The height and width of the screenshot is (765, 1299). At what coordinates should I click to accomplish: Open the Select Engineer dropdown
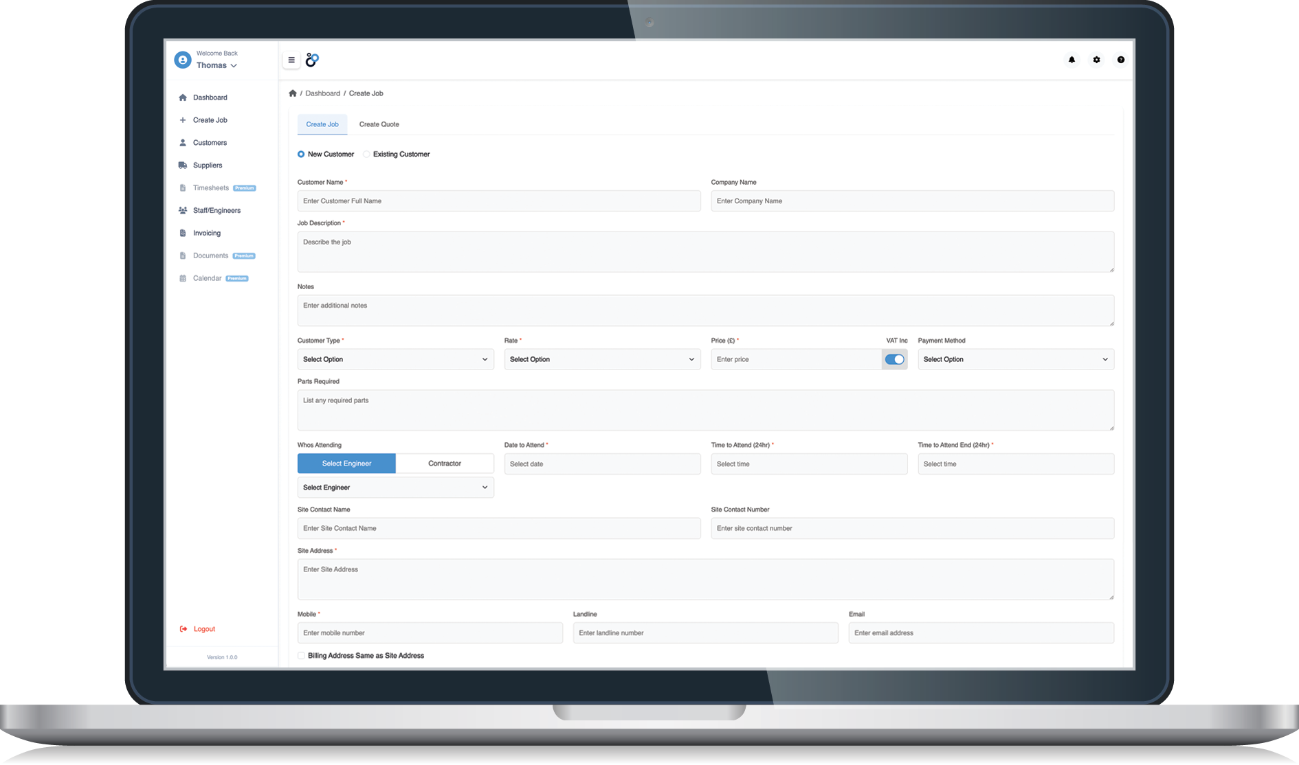(395, 488)
